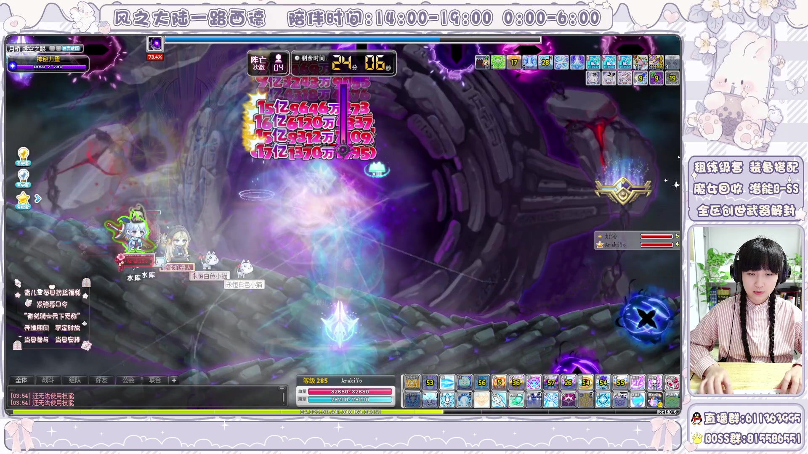Click the World0-6 channel label
The image size is (808, 454).
(x=667, y=412)
